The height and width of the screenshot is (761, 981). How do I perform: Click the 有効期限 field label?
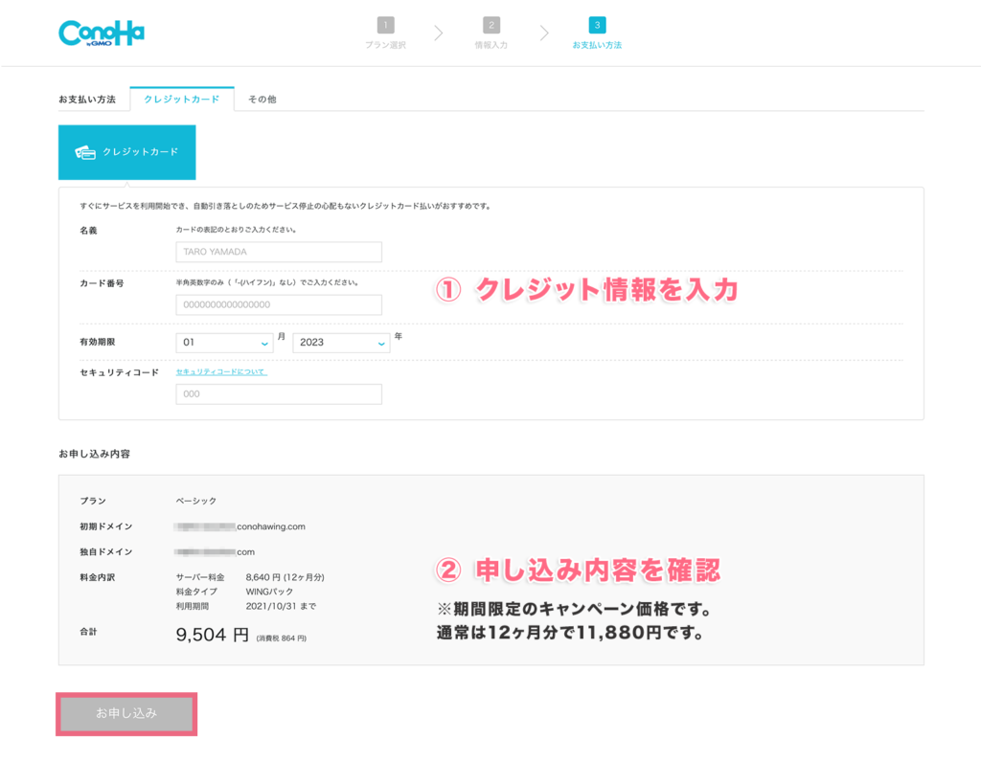(x=98, y=342)
